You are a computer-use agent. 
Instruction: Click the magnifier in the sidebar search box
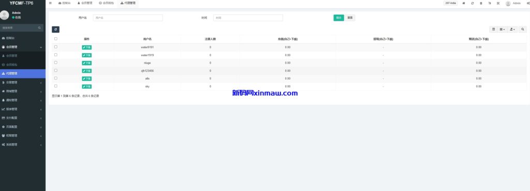(x=39, y=28)
